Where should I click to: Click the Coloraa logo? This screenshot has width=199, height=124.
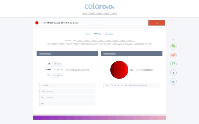99,7
